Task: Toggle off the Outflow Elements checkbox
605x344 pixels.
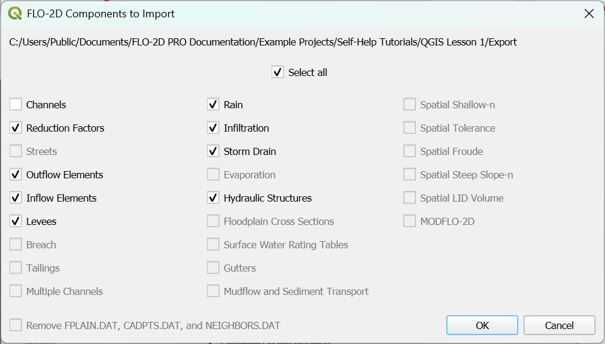Action: 16,175
